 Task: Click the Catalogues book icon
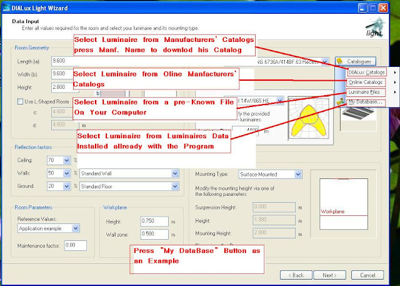pyautogui.click(x=339, y=61)
